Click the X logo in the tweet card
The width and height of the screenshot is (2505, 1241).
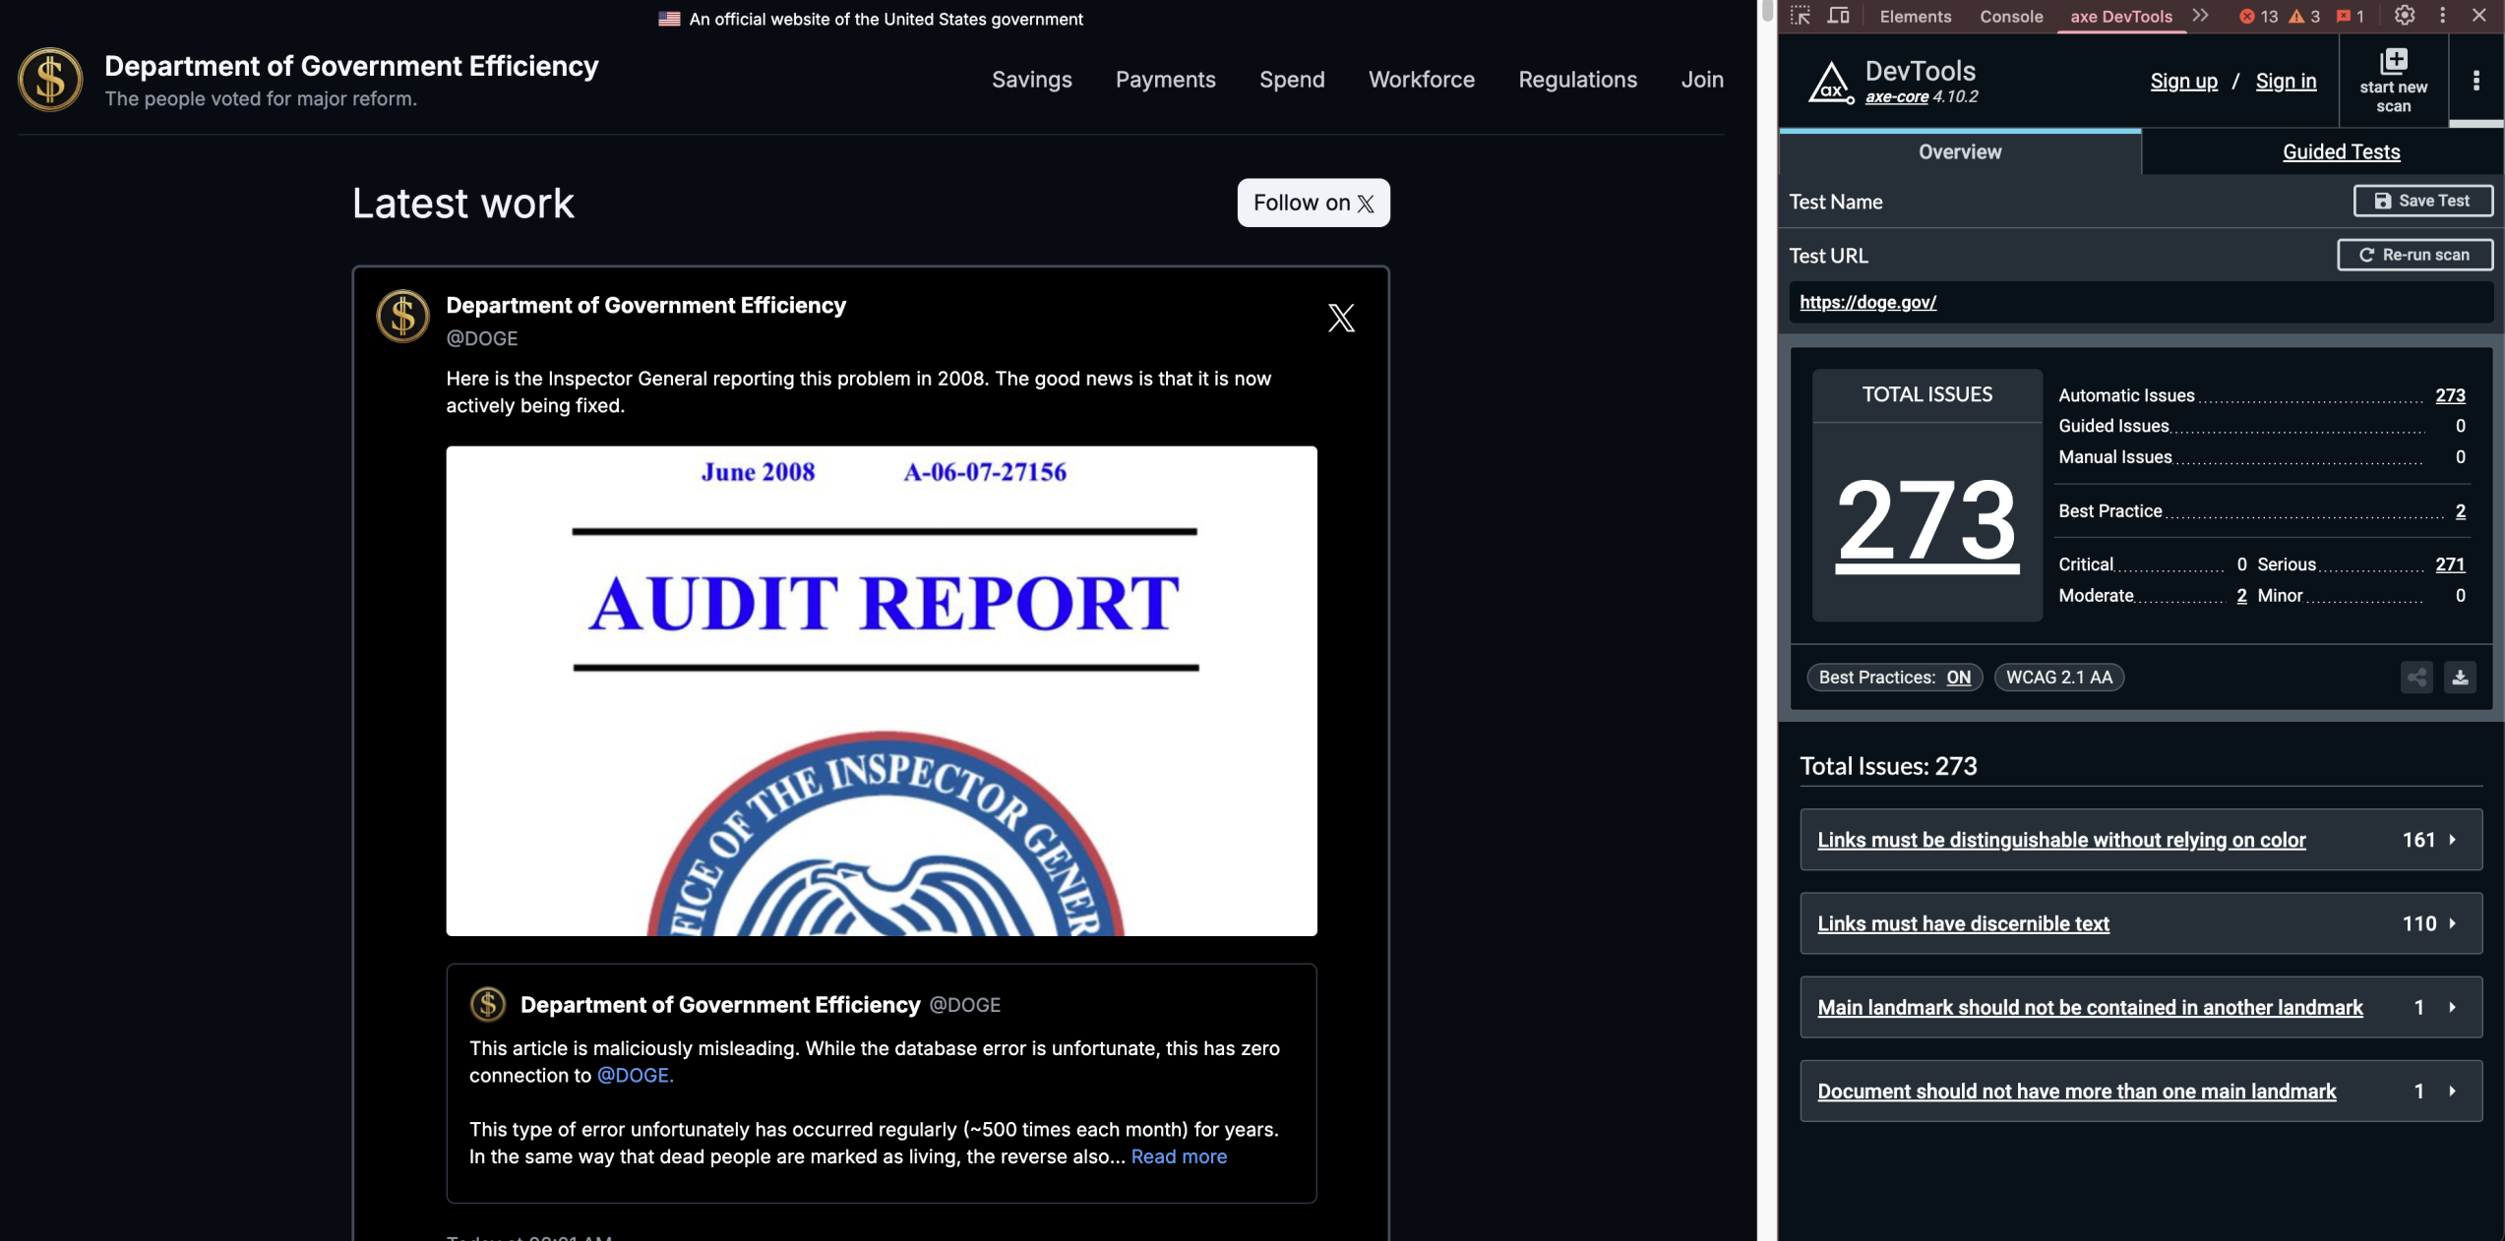click(x=1340, y=318)
